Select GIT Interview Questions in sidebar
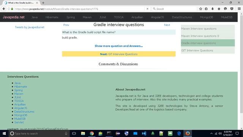243x137 pixels. point(208,50)
